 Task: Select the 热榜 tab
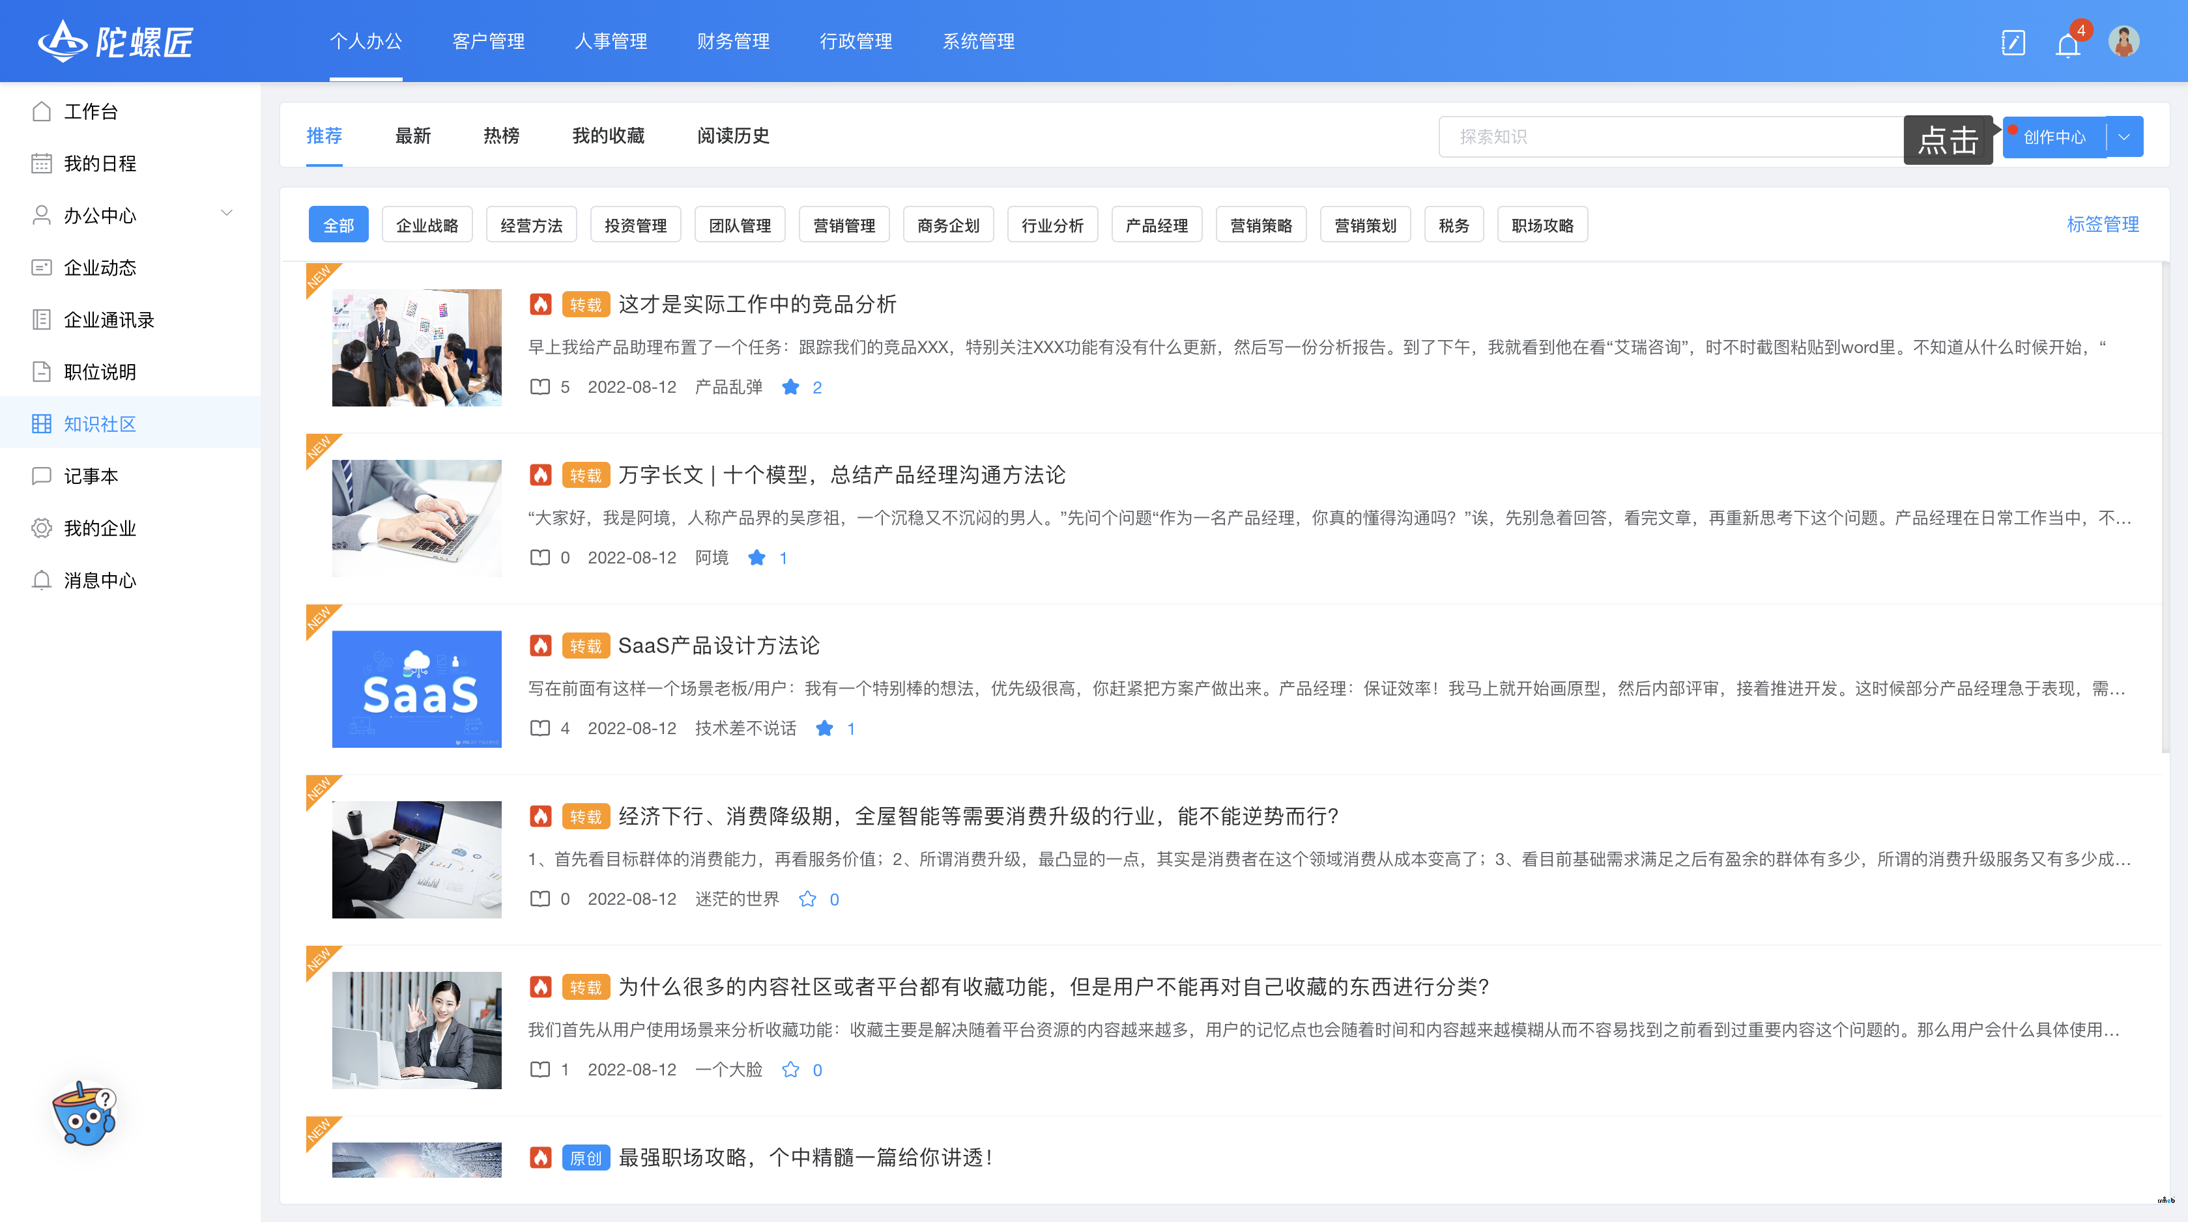click(x=501, y=136)
